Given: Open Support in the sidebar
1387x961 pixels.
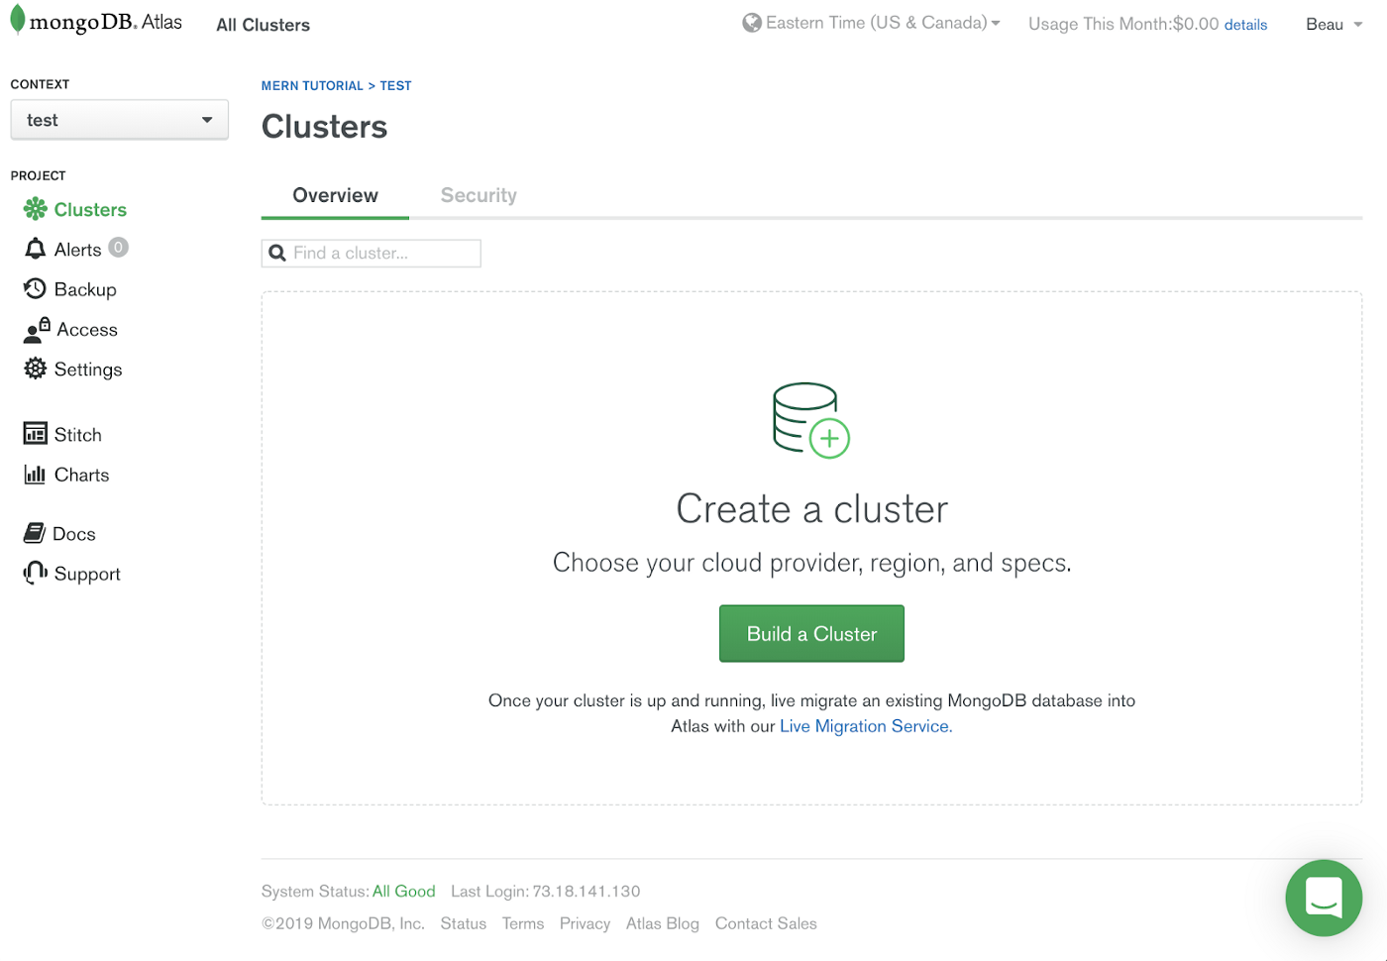Looking at the screenshot, I should [87, 574].
